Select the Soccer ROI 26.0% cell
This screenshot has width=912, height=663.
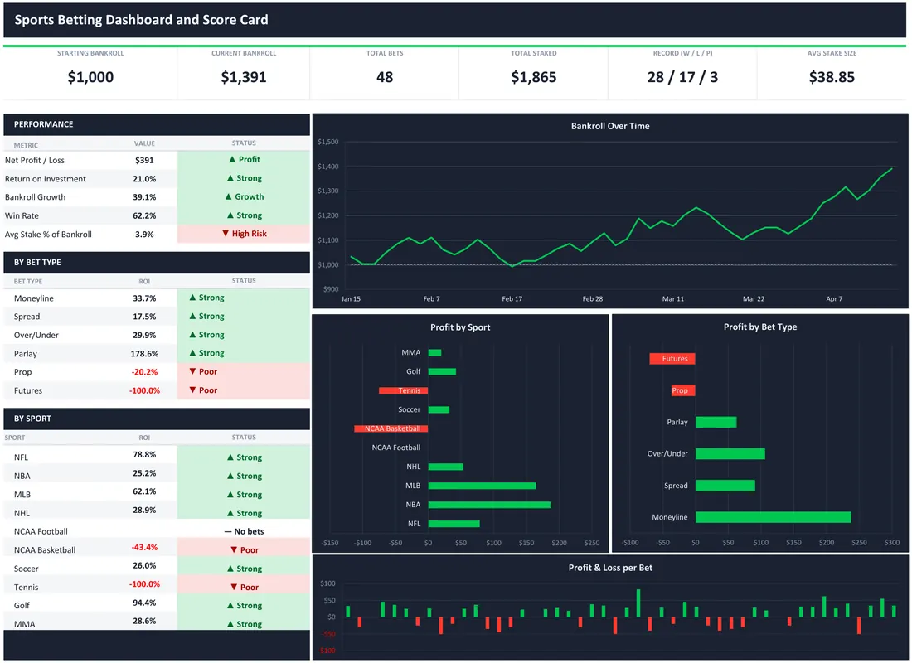[x=144, y=566]
